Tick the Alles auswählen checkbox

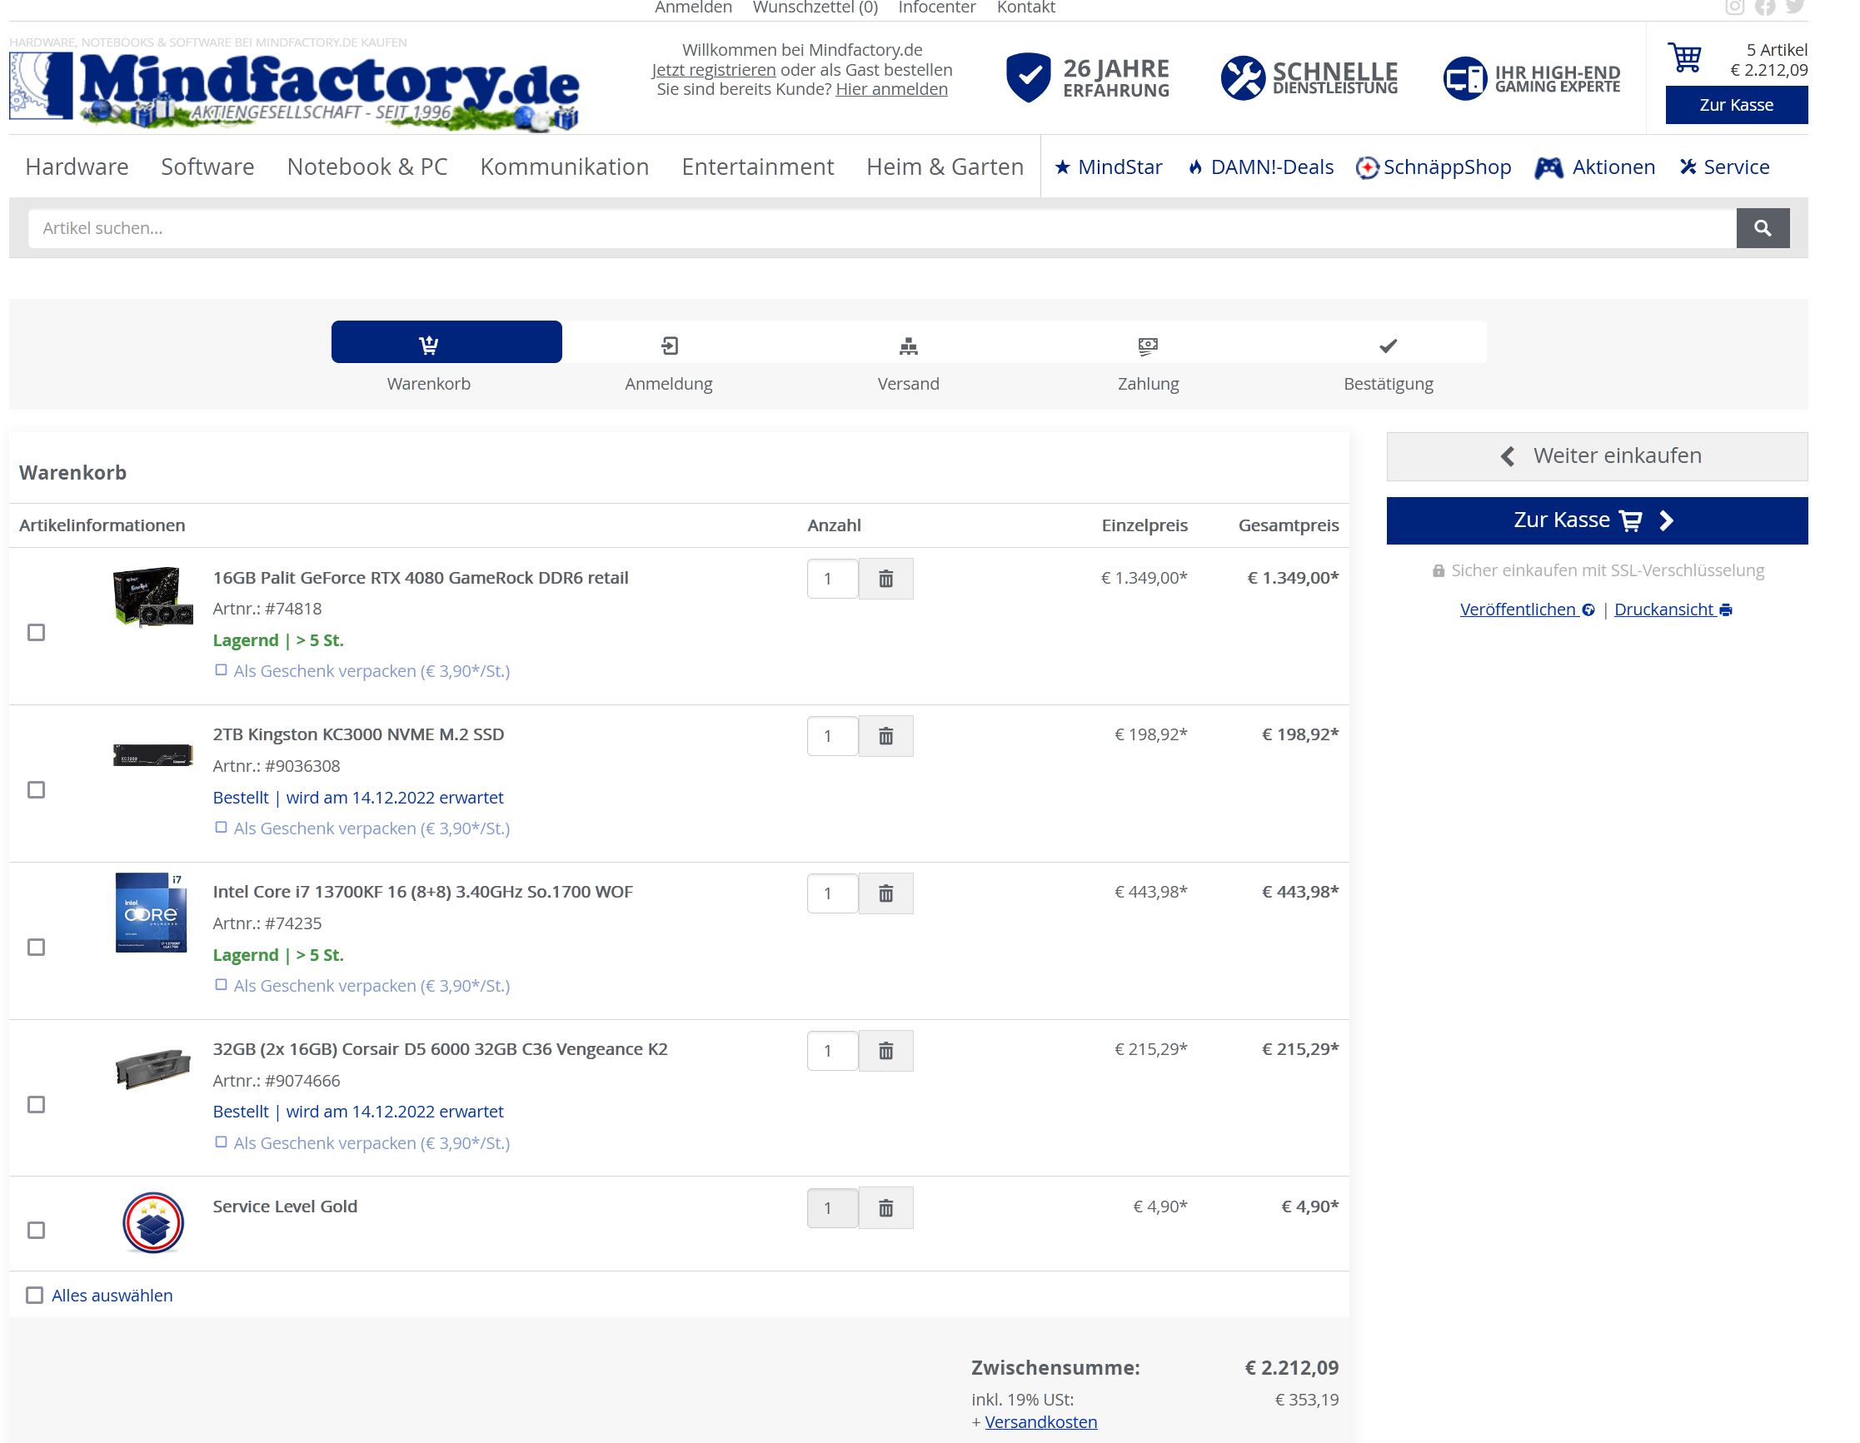pyautogui.click(x=34, y=1295)
